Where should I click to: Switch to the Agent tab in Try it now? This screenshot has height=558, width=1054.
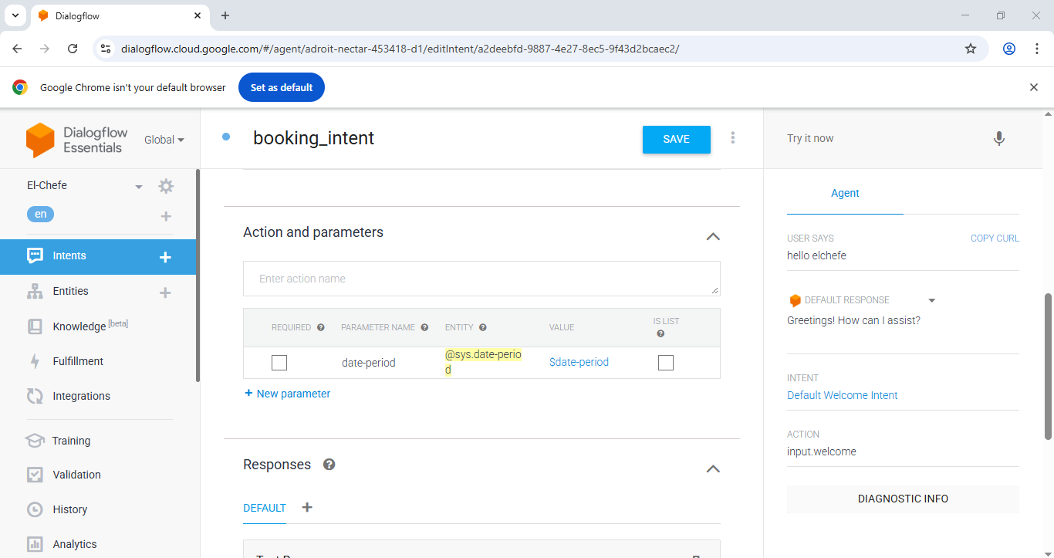(x=845, y=193)
